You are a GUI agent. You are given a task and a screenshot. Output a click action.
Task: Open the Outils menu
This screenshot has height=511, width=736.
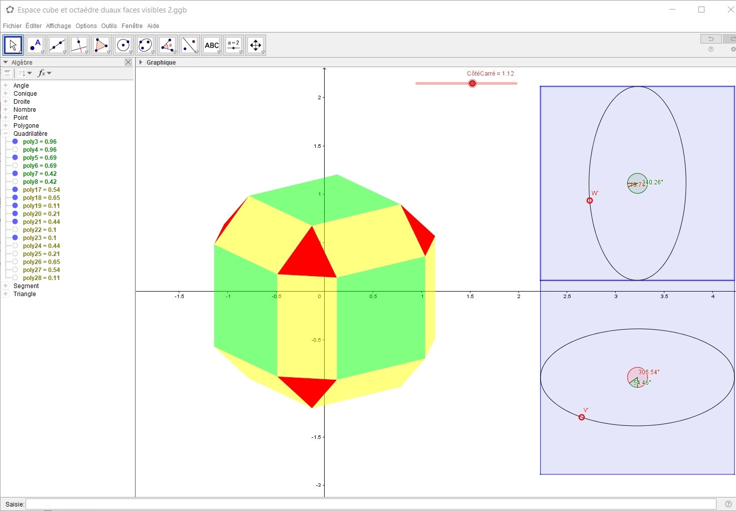click(109, 26)
